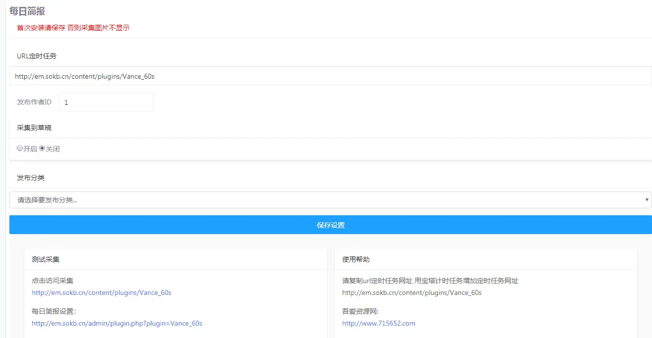Open the 每日简报设置 admin plugin link
Image resolution: width=652 pixels, height=338 pixels.
[x=117, y=323]
